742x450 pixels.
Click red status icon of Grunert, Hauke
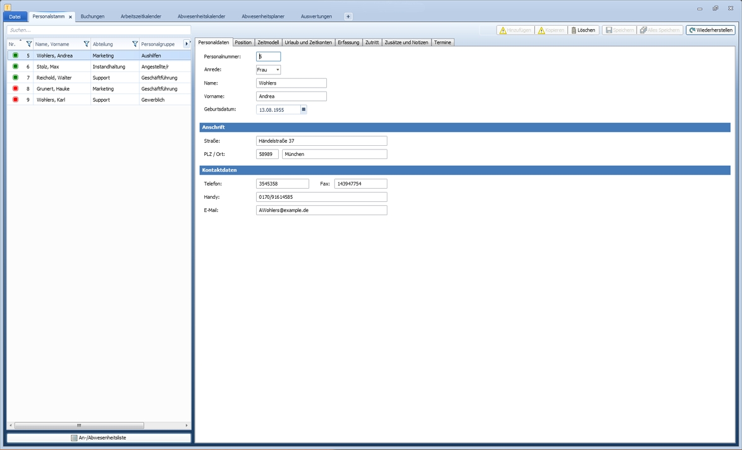[x=15, y=88]
